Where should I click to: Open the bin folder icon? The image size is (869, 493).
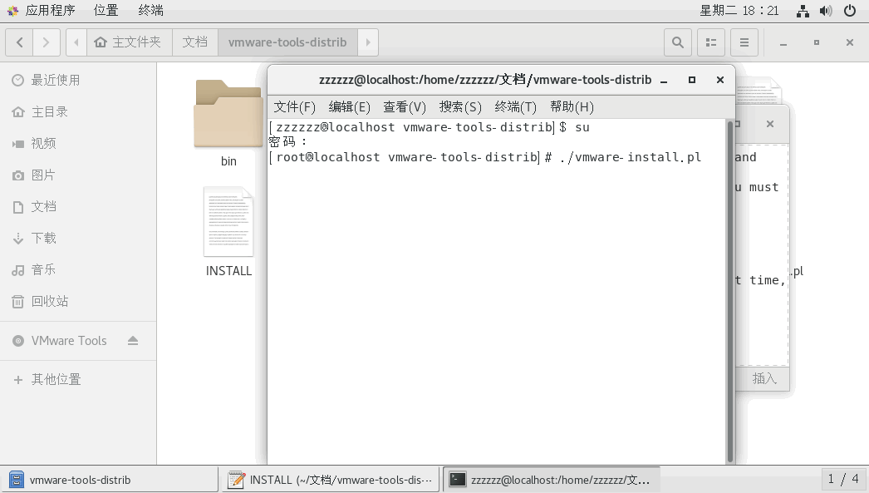[x=228, y=114]
